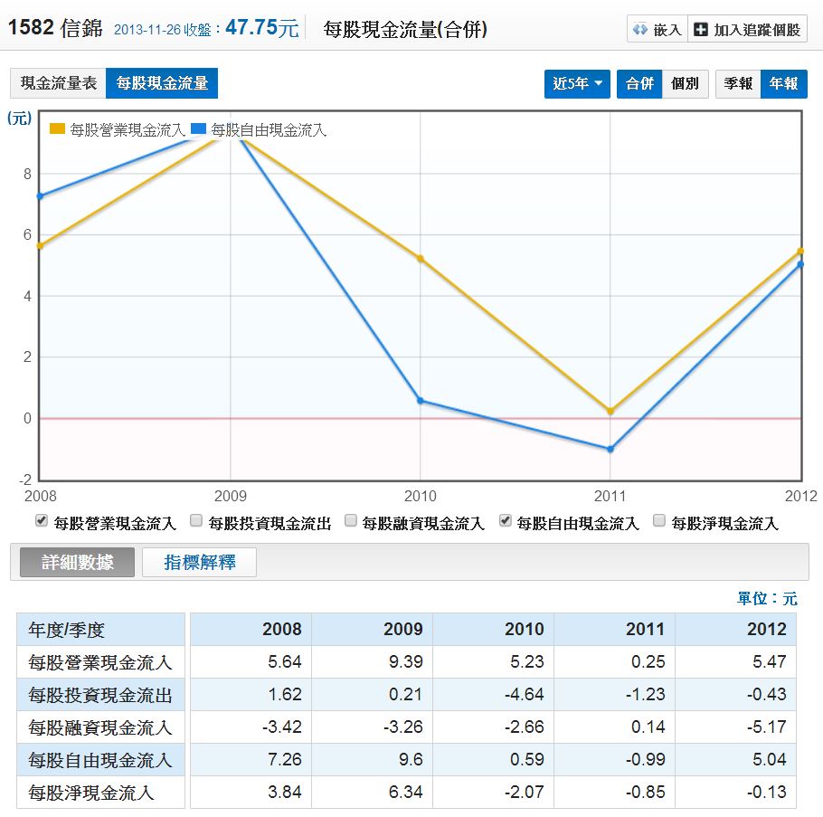Click the 2011 free cash flow data point

click(610, 449)
